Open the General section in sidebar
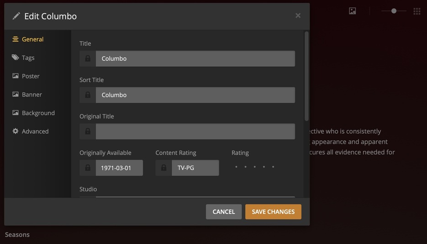Image resolution: width=427 pixels, height=244 pixels. (28, 39)
